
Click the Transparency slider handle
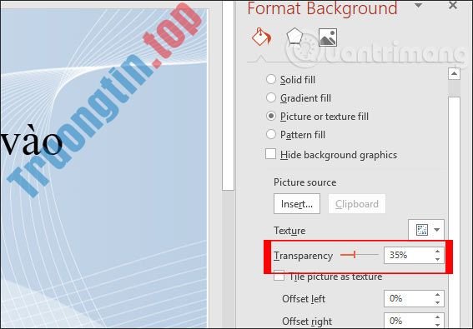tap(355, 255)
